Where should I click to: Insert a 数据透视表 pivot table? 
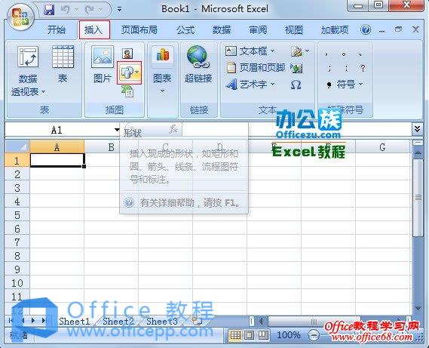(x=28, y=71)
